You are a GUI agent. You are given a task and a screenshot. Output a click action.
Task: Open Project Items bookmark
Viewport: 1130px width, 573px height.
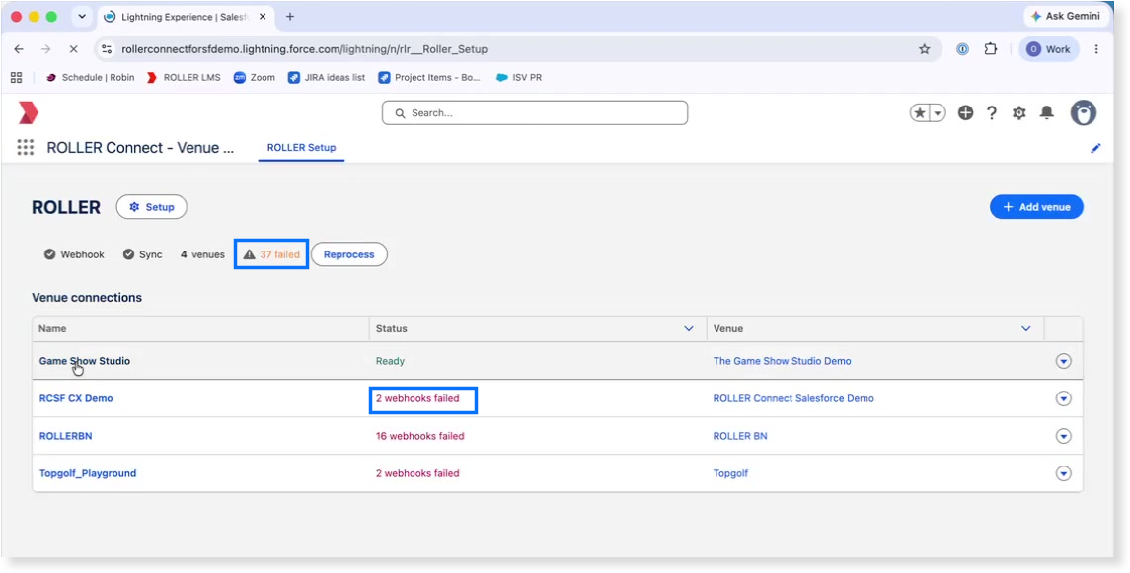[x=429, y=77]
